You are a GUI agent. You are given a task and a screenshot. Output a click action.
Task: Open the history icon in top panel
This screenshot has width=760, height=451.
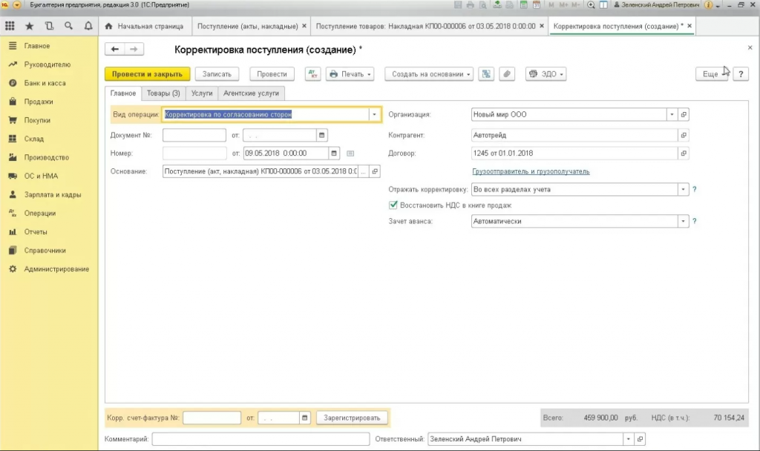(49, 26)
